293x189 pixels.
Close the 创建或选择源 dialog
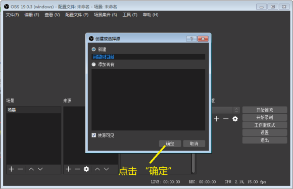tap(203, 39)
